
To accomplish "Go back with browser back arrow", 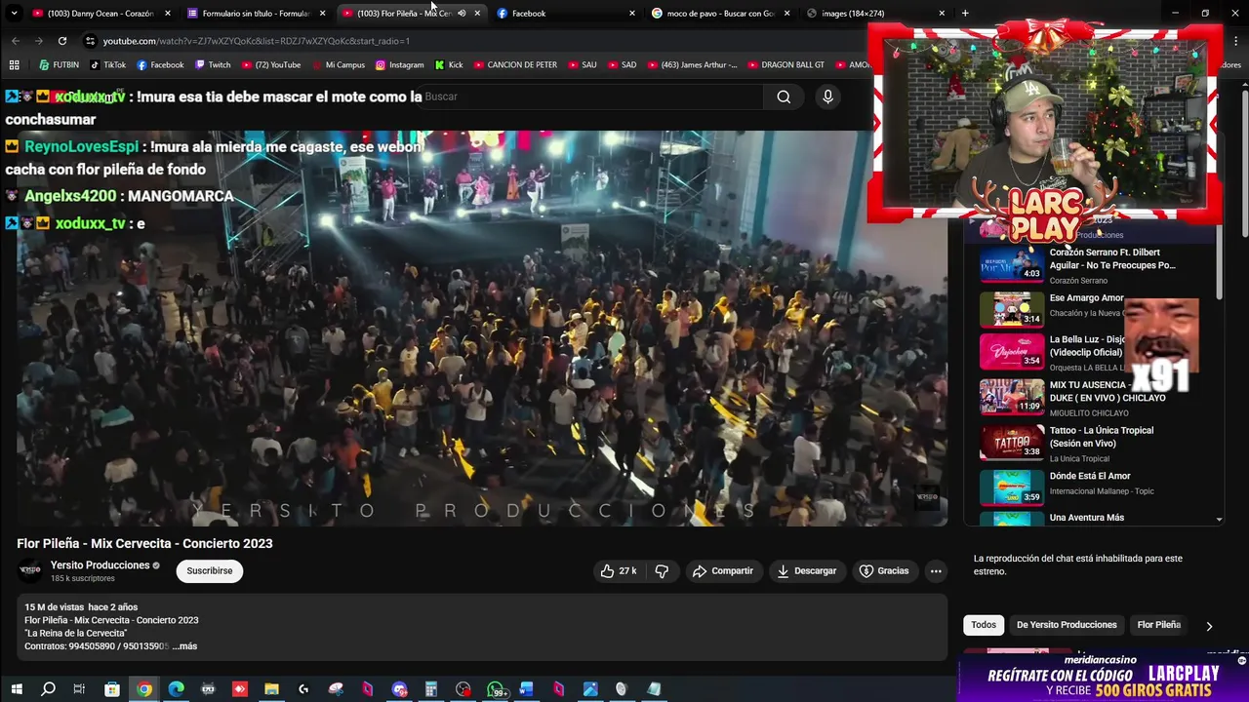I will point(16,41).
